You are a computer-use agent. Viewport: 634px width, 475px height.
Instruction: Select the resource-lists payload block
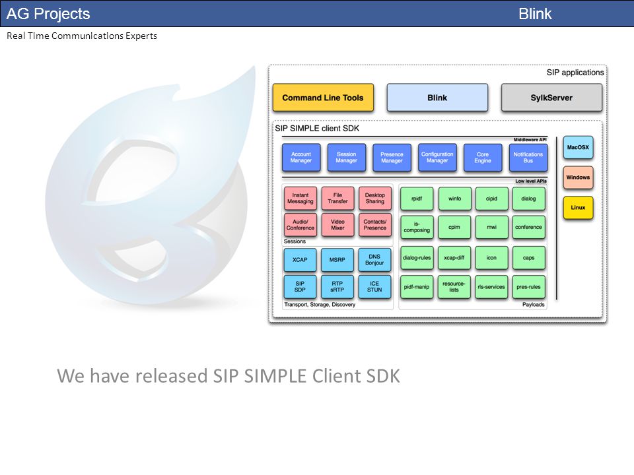pyautogui.click(x=454, y=287)
